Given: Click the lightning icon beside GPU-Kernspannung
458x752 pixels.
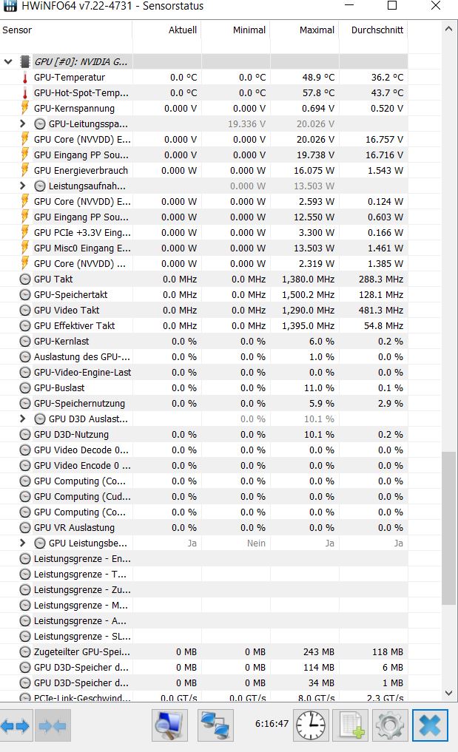Looking at the screenshot, I should (25, 108).
